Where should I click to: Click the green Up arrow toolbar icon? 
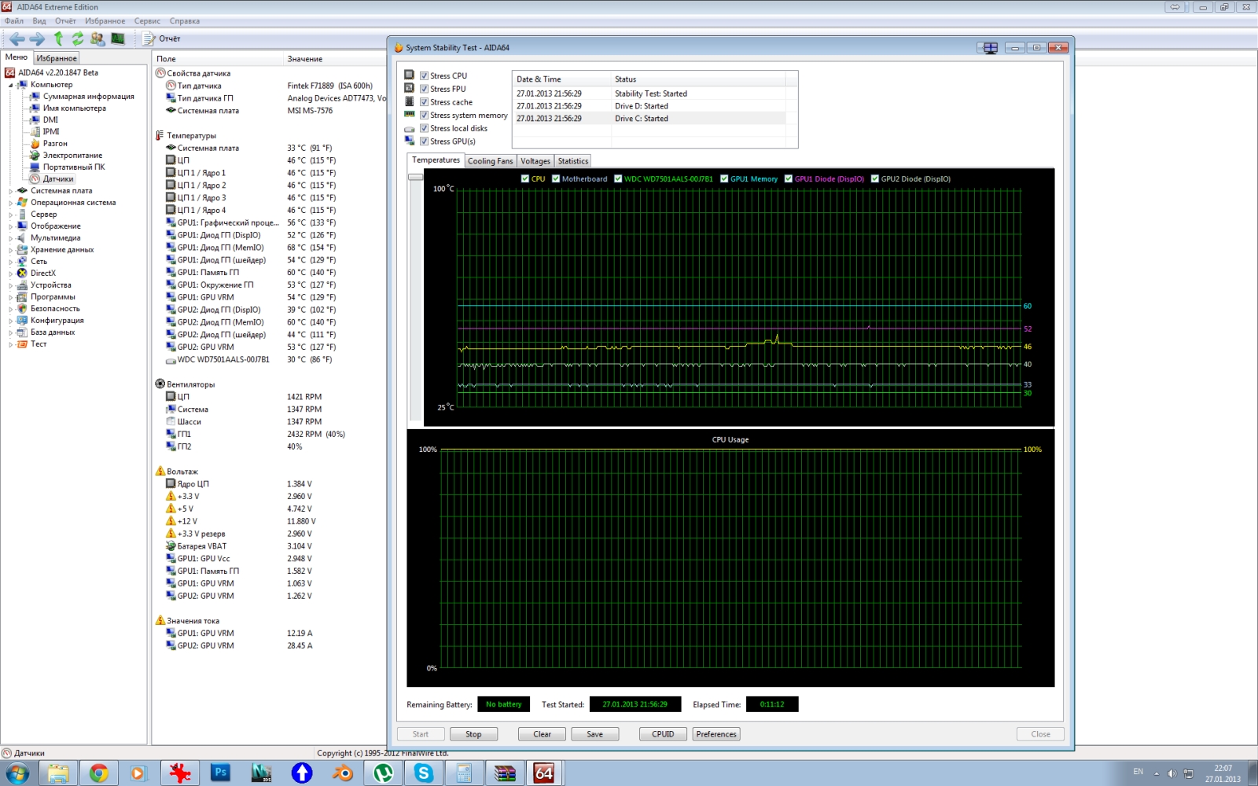[x=58, y=39]
